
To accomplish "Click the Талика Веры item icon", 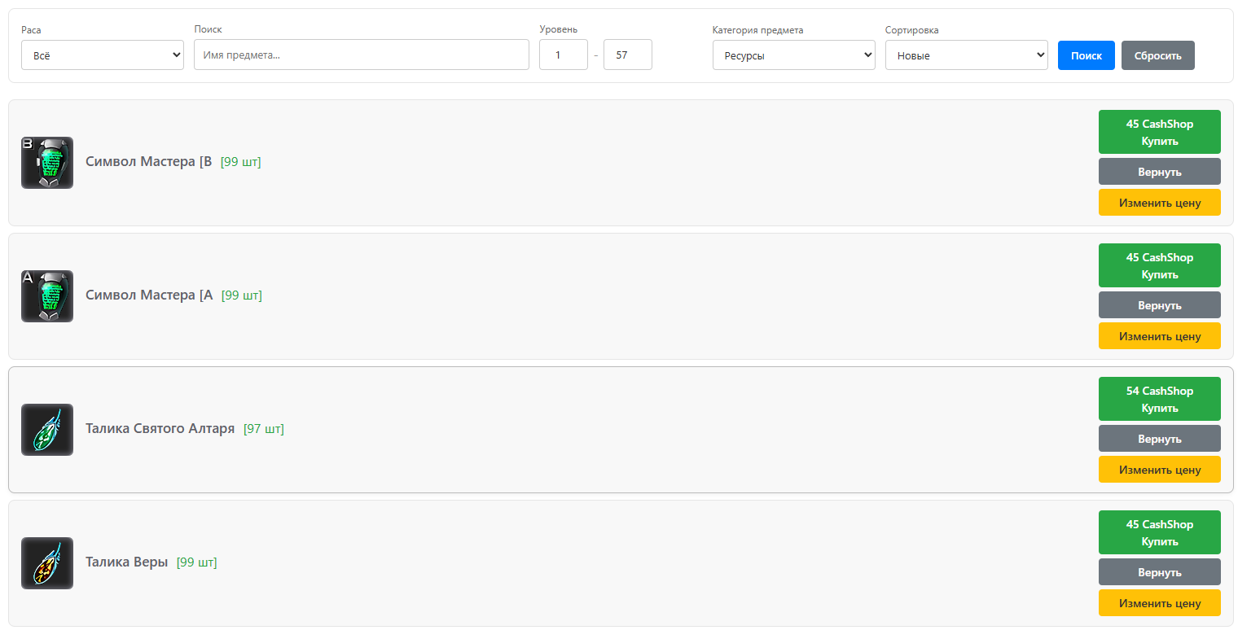I will pos(47,563).
